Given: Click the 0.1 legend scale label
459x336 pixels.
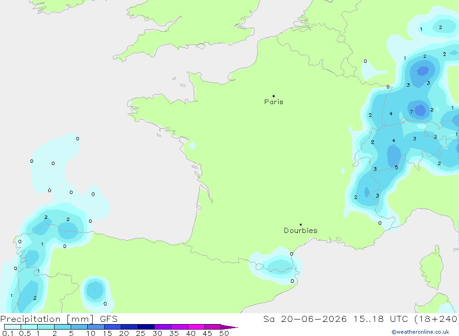Looking at the screenshot, I should [8, 333].
